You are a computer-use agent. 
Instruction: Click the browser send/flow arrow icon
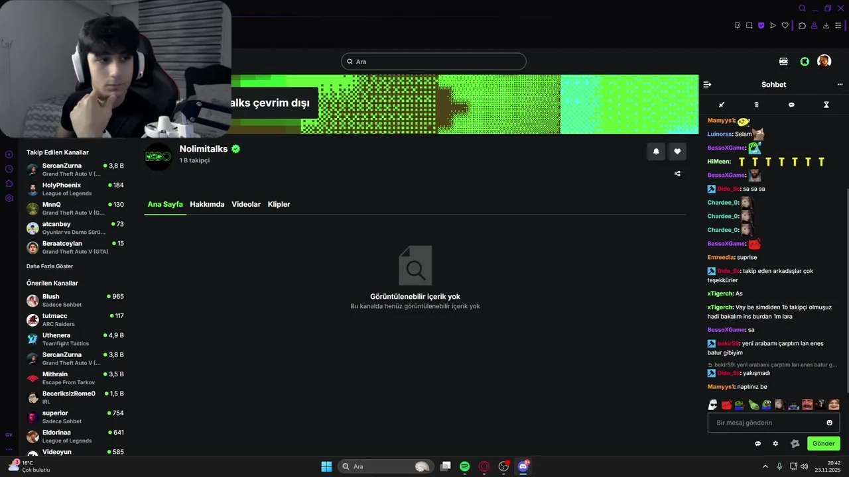[x=773, y=26]
